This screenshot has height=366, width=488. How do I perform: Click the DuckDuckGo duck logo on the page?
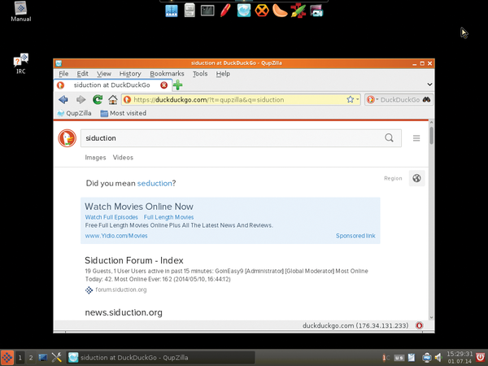tap(67, 138)
